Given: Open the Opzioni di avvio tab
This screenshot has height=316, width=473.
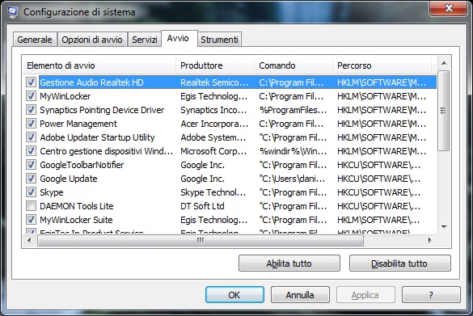Looking at the screenshot, I should (92, 40).
